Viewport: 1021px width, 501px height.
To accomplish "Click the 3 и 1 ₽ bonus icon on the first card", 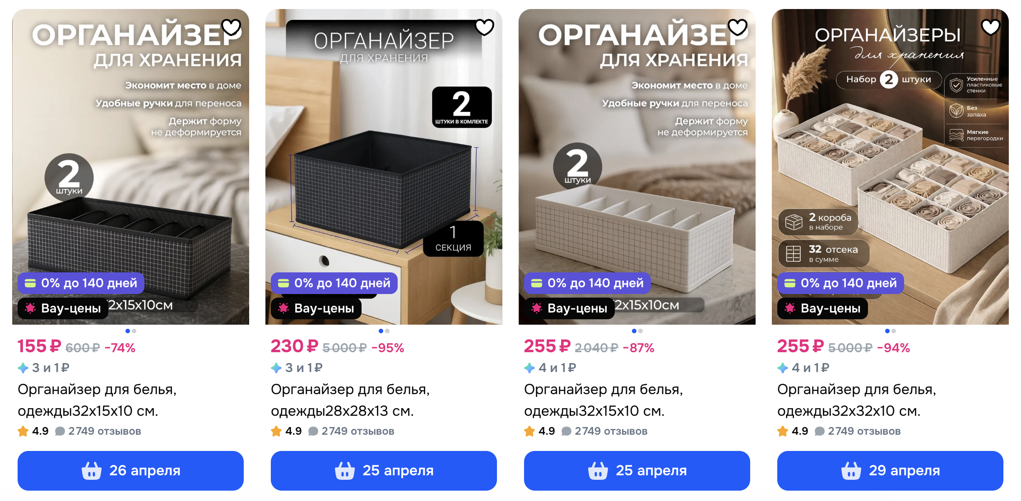I will click(23, 368).
